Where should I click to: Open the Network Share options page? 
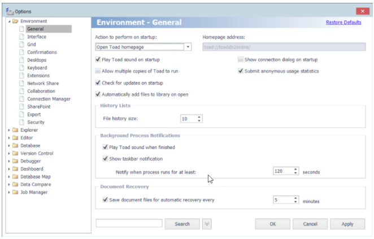click(43, 83)
